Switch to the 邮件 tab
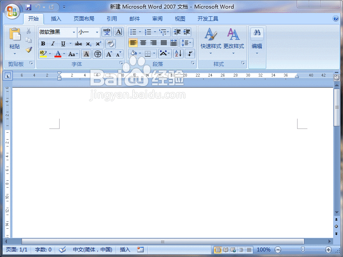The height and width of the screenshot is (257, 343). [135, 19]
